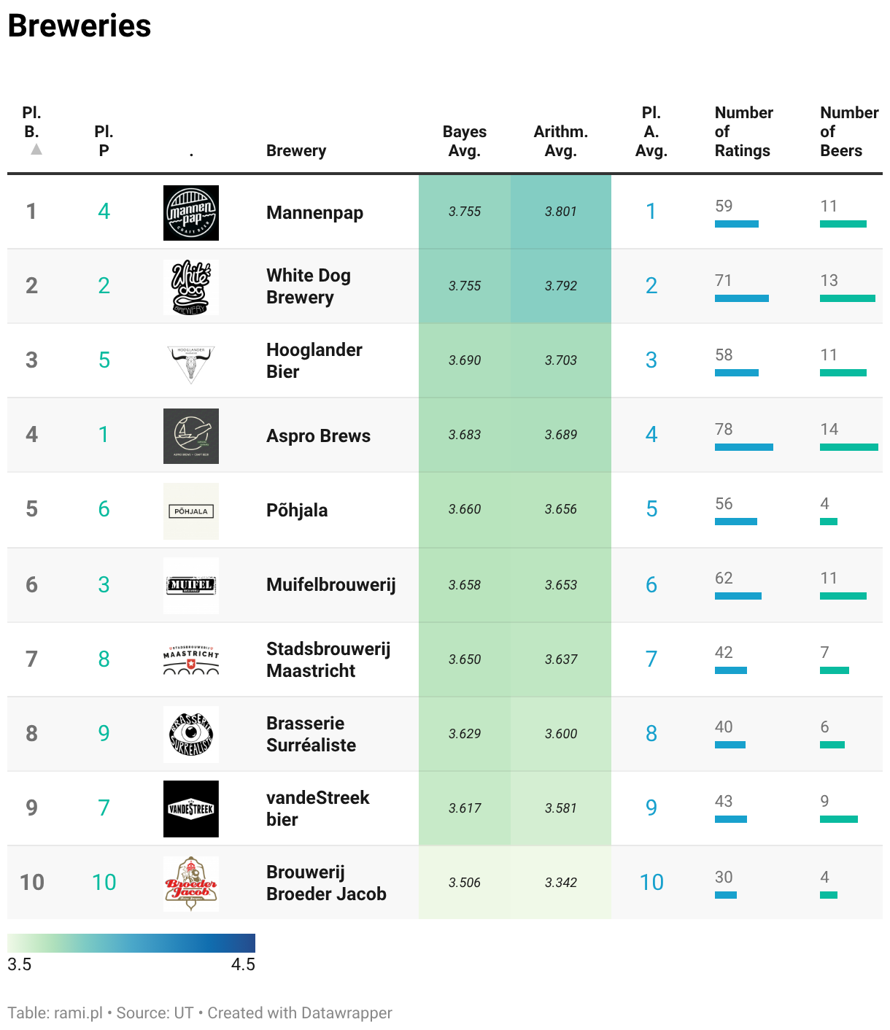
Task: Sort table by Bayes Avg. column
Action: click(x=464, y=141)
